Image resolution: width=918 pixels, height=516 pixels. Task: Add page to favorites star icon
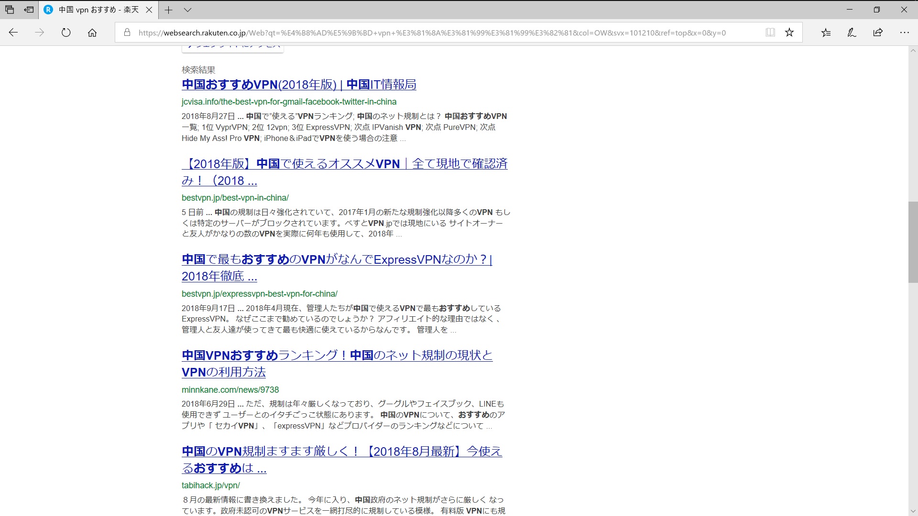tap(789, 32)
